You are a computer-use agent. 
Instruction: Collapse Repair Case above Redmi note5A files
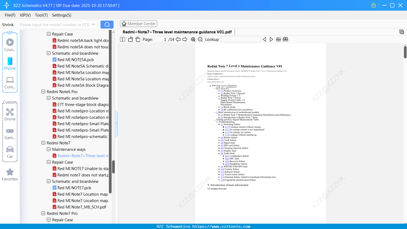49,34
